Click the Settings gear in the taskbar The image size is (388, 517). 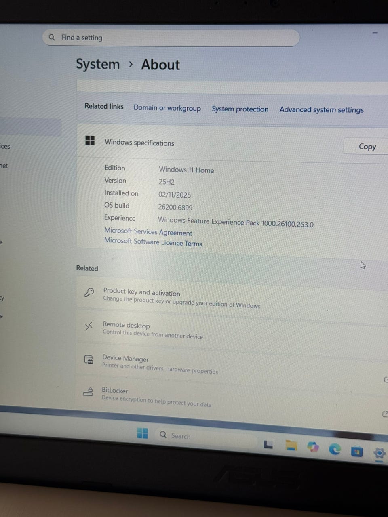(x=380, y=453)
